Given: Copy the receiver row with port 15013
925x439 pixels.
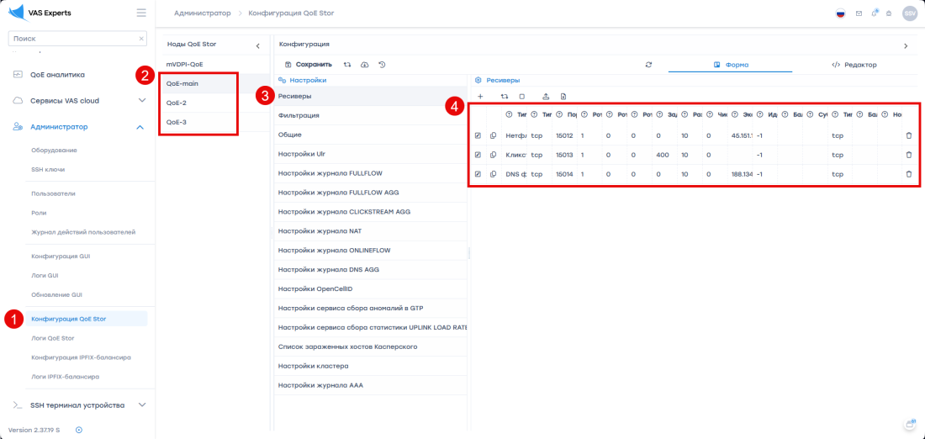Looking at the screenshot, I should point(494,155).
